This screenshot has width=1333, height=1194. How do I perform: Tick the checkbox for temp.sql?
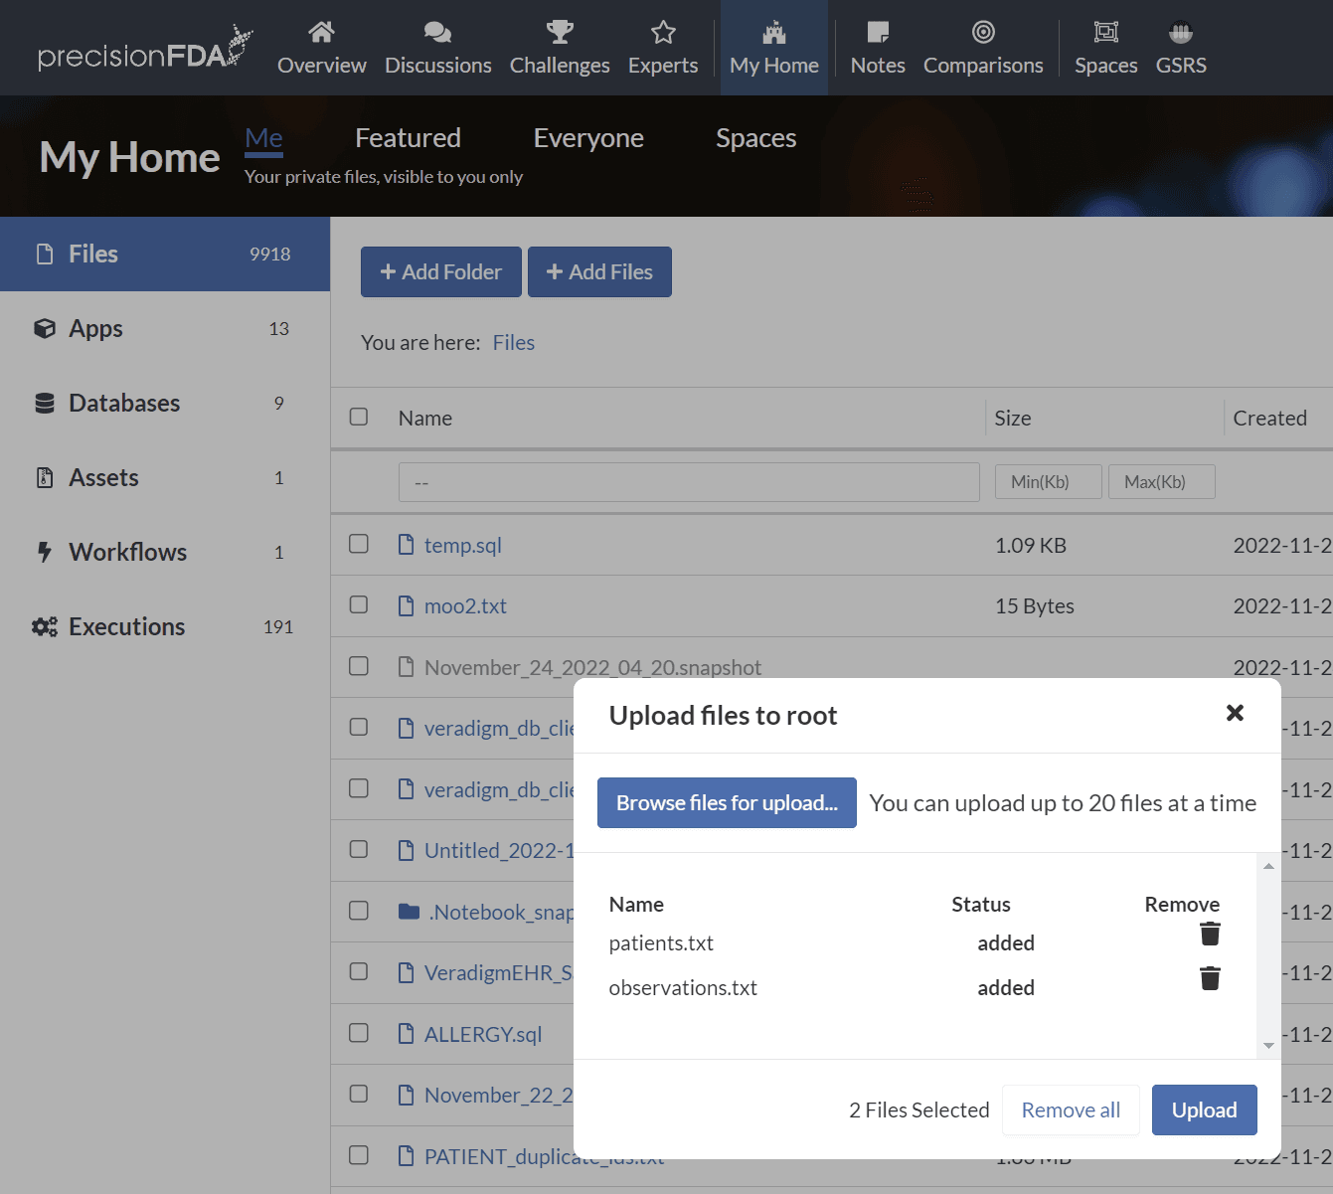pos(359,544)
